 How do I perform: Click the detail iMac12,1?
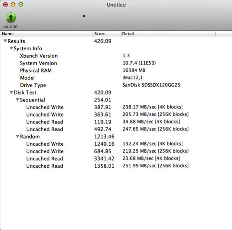click(x=133, y=77)
